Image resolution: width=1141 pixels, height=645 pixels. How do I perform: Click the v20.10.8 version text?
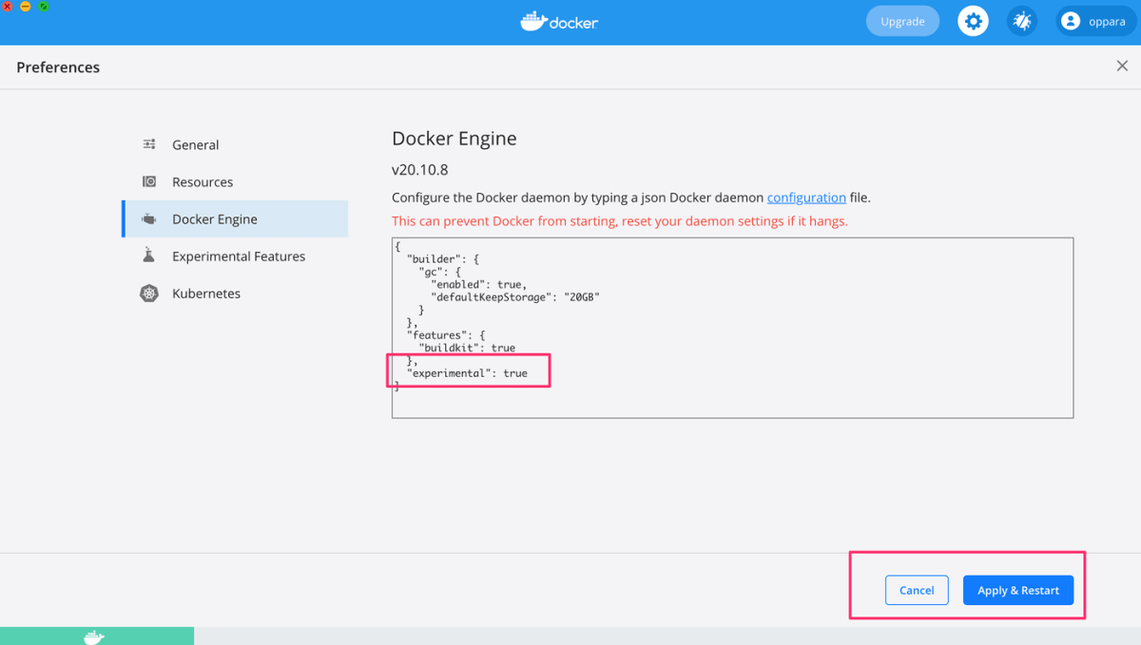point(419,170)
